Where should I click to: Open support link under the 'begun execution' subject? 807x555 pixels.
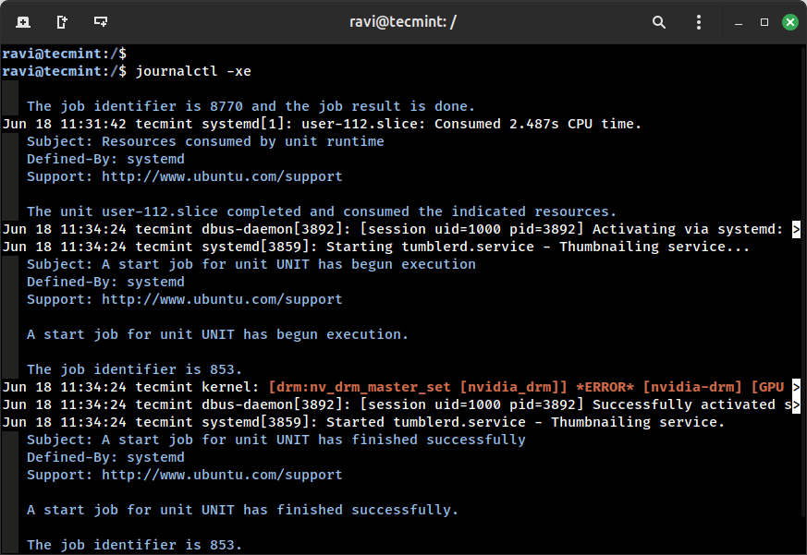pyautogui.click(x=222, y=299)
